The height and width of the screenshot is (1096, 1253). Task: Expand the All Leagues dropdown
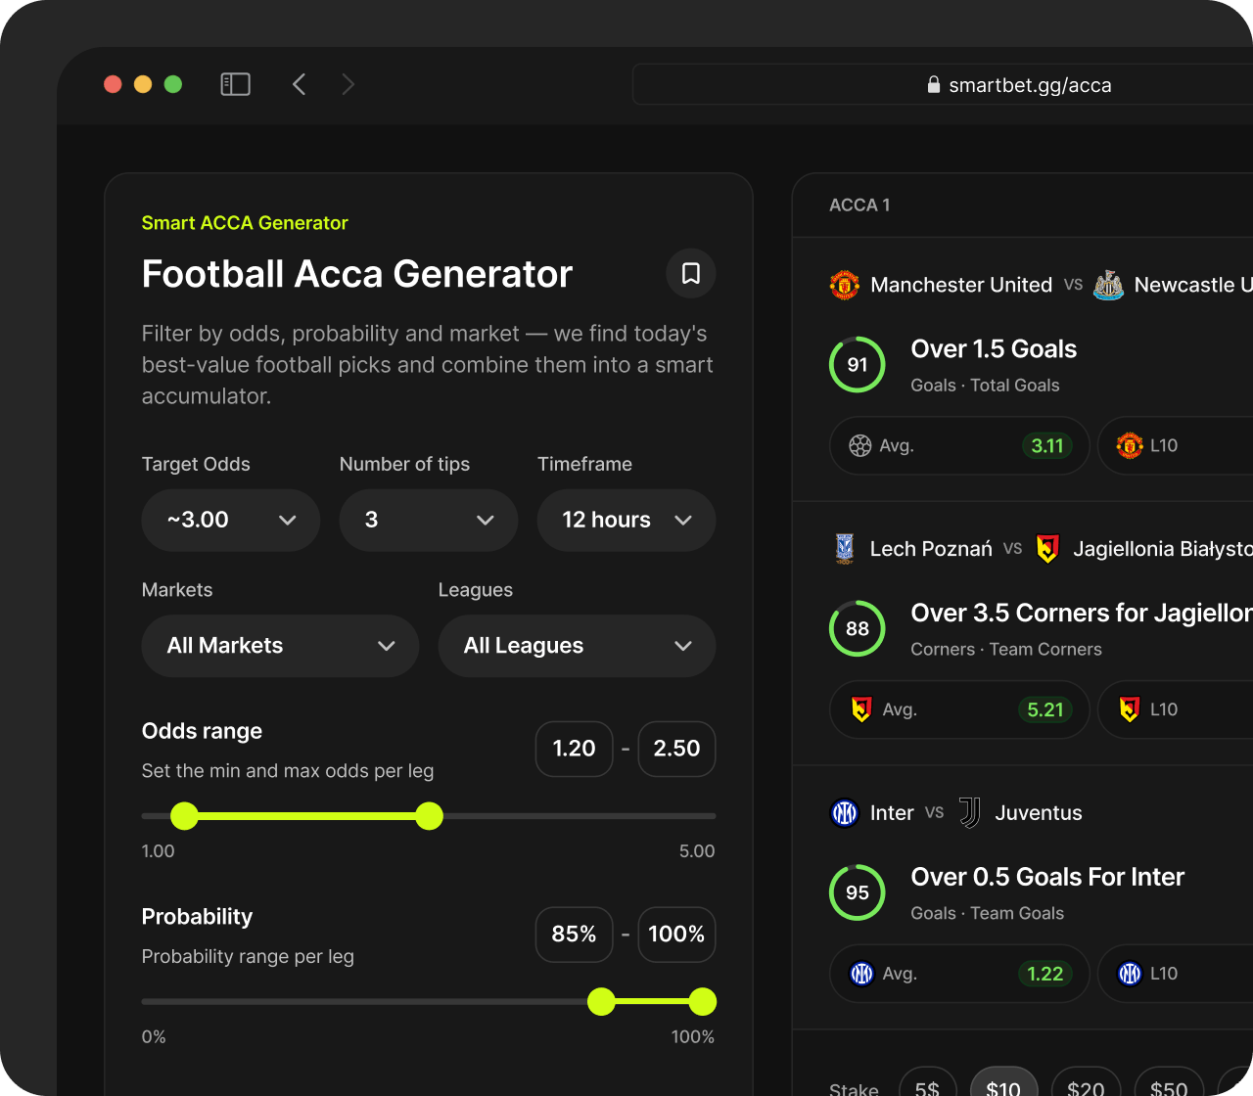click(x=577, y=646)
